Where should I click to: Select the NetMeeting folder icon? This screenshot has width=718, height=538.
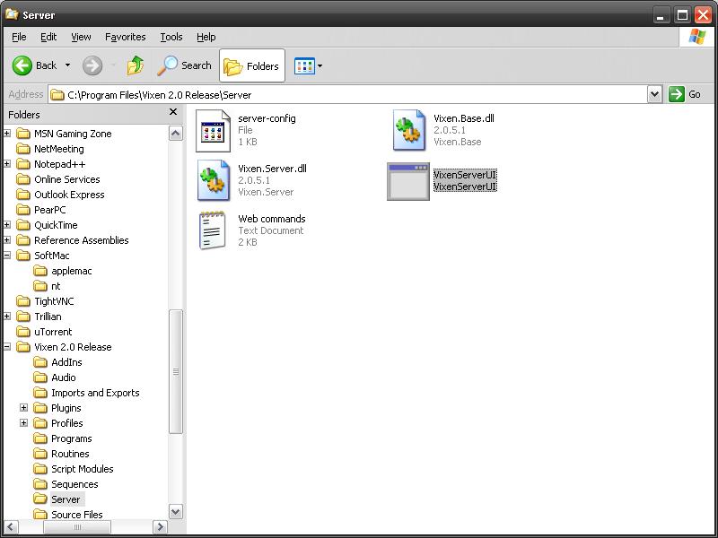pyautogui.click(x=23, y=149)
